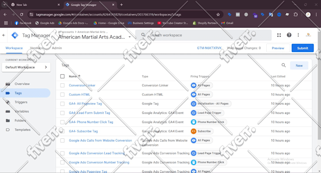Open the Google apps grid icon
Viewport: 321px width, 173px height.
[279, 35]
